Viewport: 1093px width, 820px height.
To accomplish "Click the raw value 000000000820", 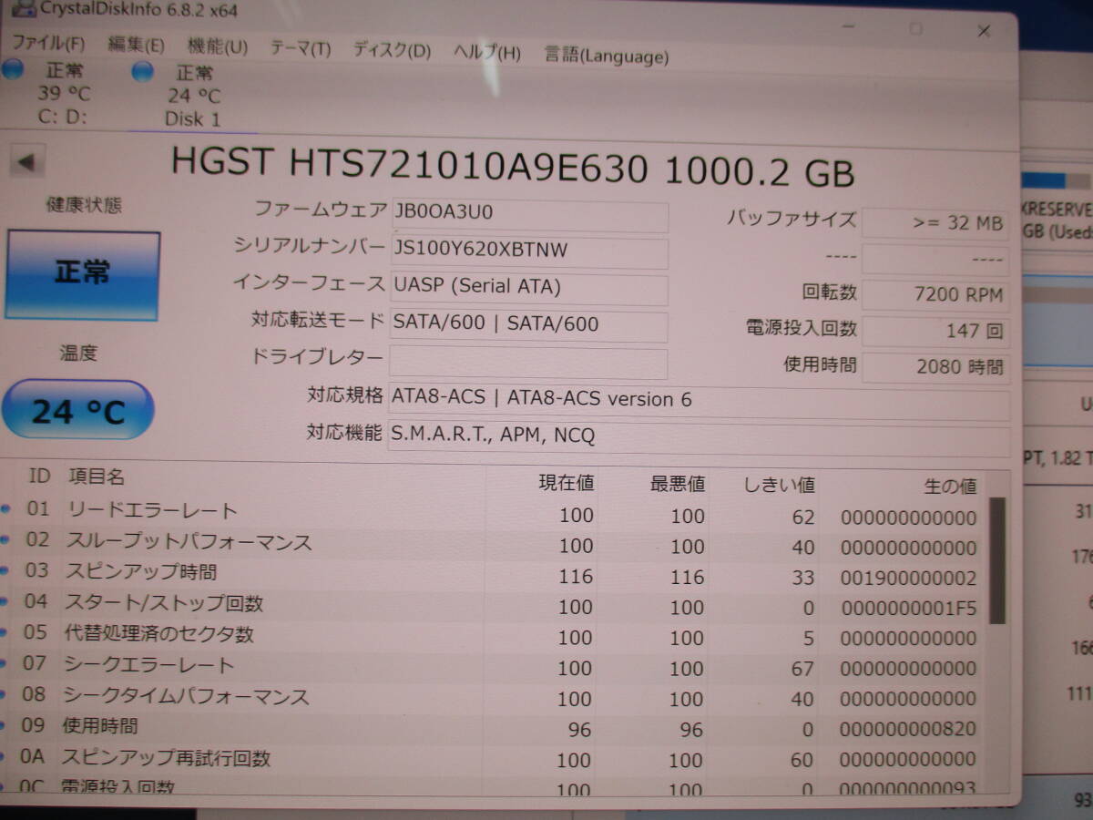I will point(908,730).
